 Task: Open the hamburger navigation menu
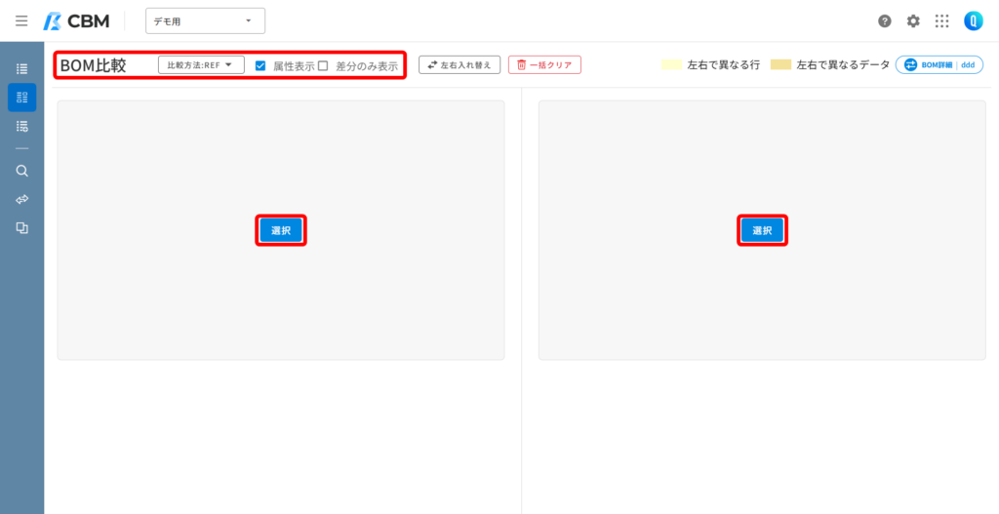click(x=21, y=21)
